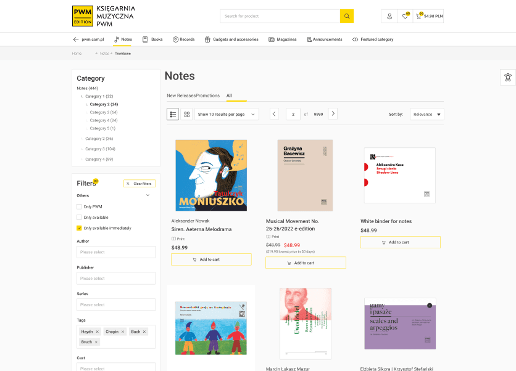The width and height of the screenshot is (516, 371).
Task: Remove the Bruch tag
Action: [x=96, y=342]
